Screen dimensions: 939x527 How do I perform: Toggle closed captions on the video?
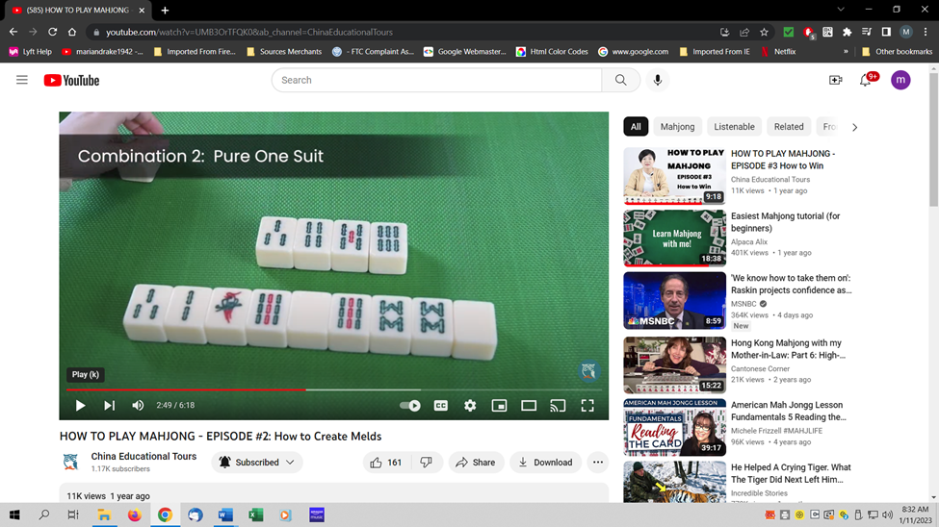pos(441,406)
